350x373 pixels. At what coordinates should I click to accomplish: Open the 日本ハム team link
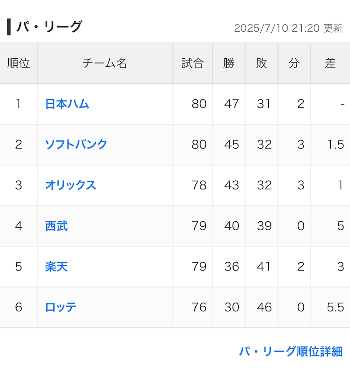(67, 104)
